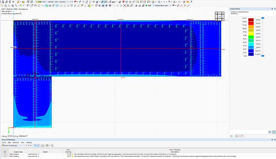Toggle the second highlighted dimension view button
This screenshot has height=159, width=276.
coord(106,2)
